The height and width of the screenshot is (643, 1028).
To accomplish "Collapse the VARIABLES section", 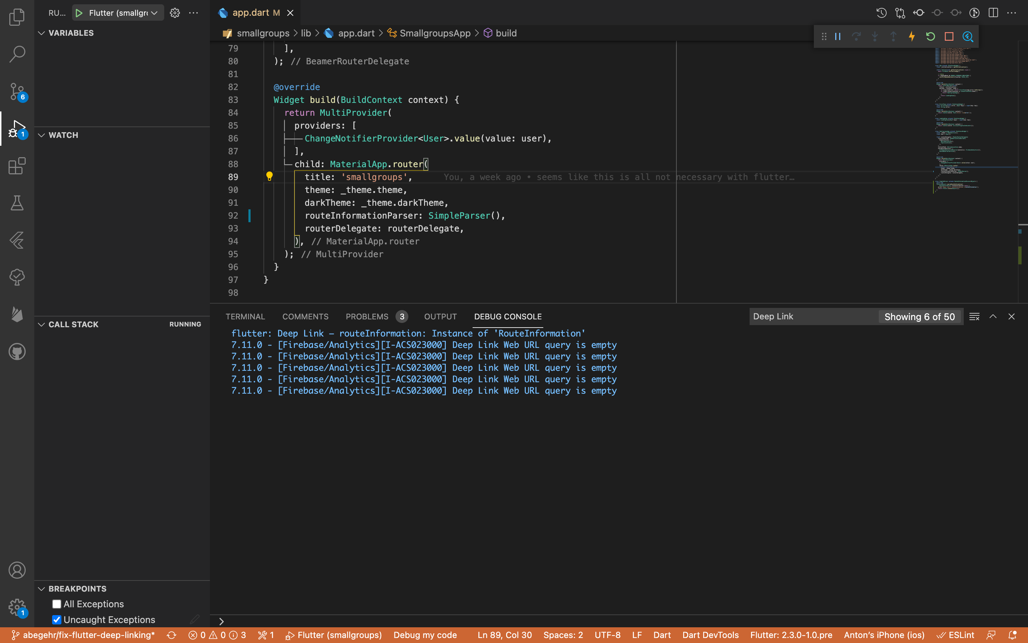I will (x=71, y=33).
